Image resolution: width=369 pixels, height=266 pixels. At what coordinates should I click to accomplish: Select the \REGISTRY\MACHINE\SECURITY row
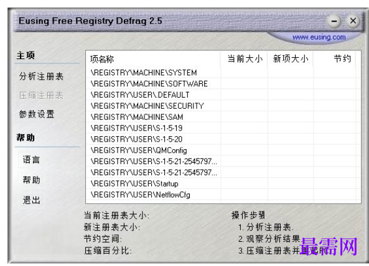point(223,106)
